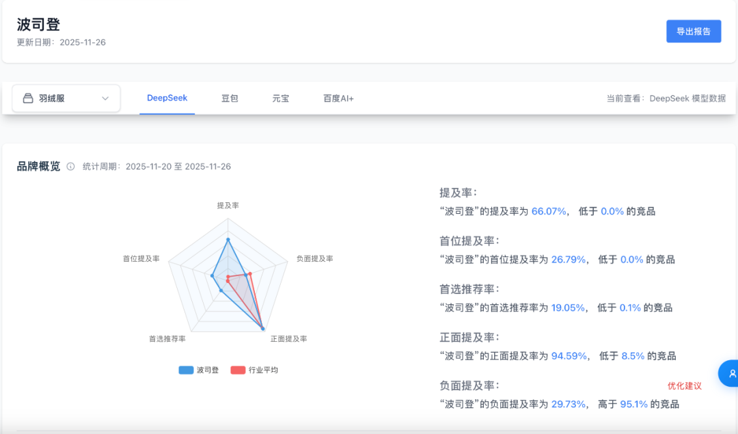Screen dimensions: 738x434
Task: Click the 更新日期: 2025-11-26 text
Action: click(x=61, y=42)
